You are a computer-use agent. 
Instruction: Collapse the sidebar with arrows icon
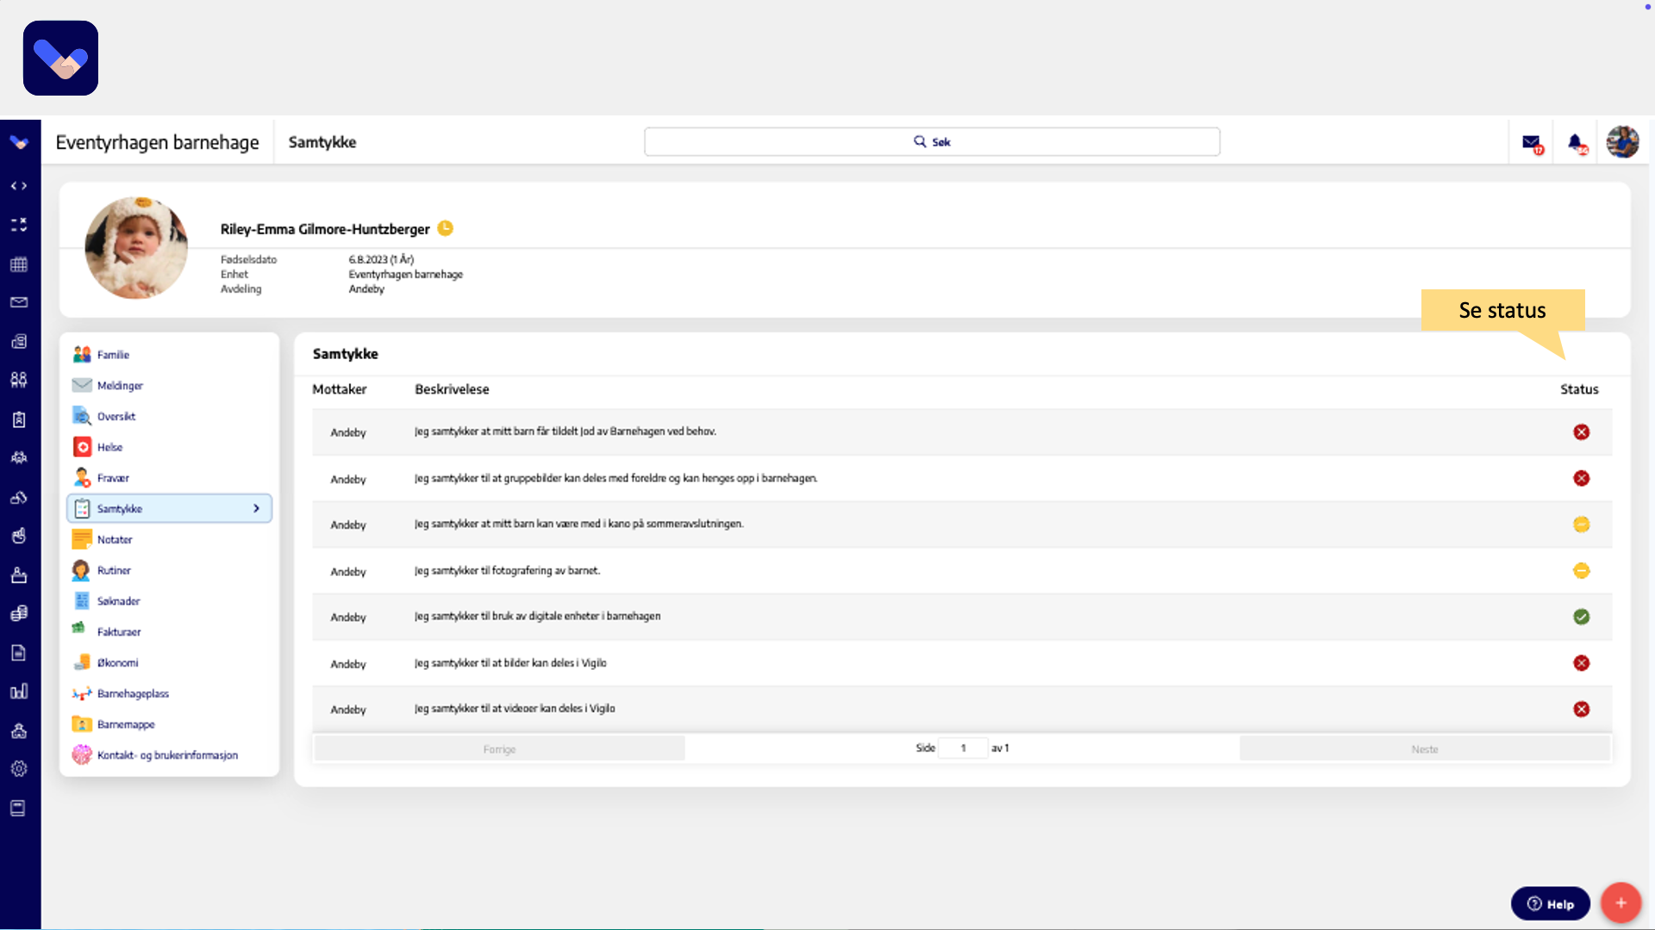point(19,186)
